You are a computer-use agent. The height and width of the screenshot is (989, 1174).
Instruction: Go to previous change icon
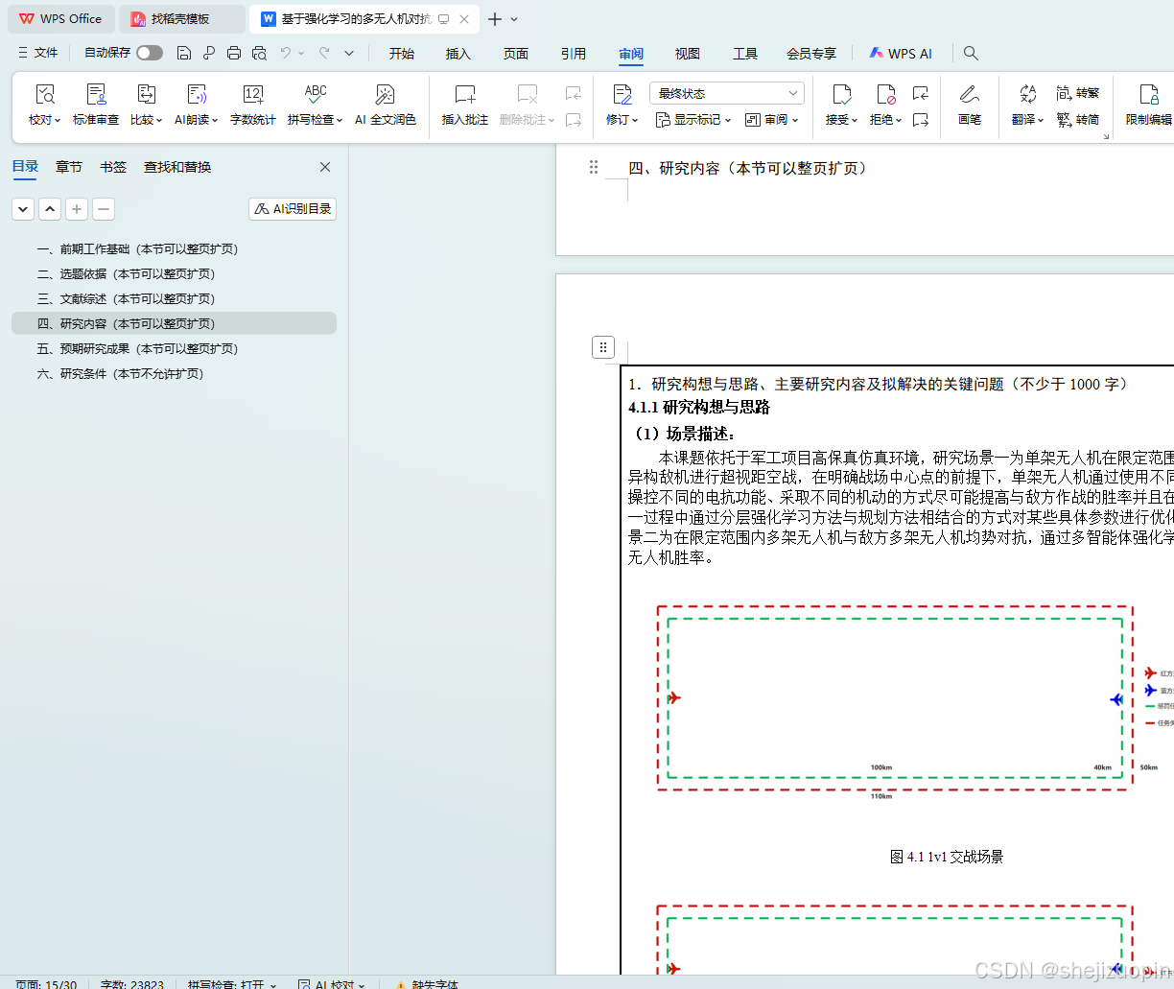tap(921, 93)
